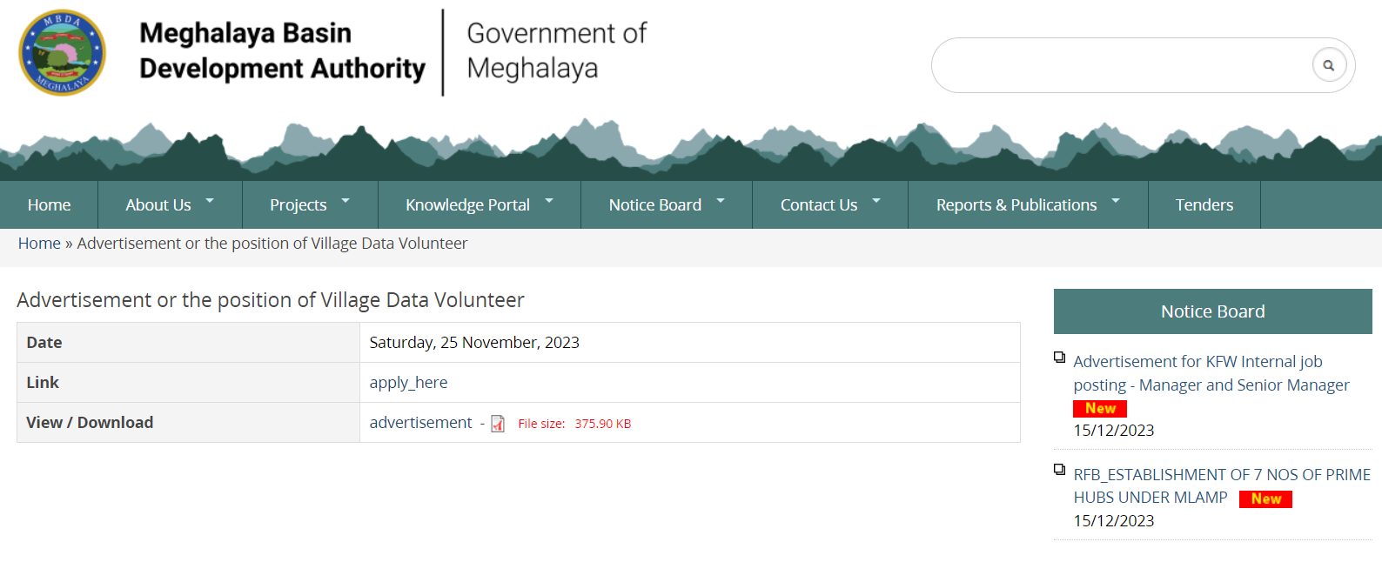Open the Tenders menu item
Image resolution: width=1382 pixels, height=562 pixels.
point(1204,205)
